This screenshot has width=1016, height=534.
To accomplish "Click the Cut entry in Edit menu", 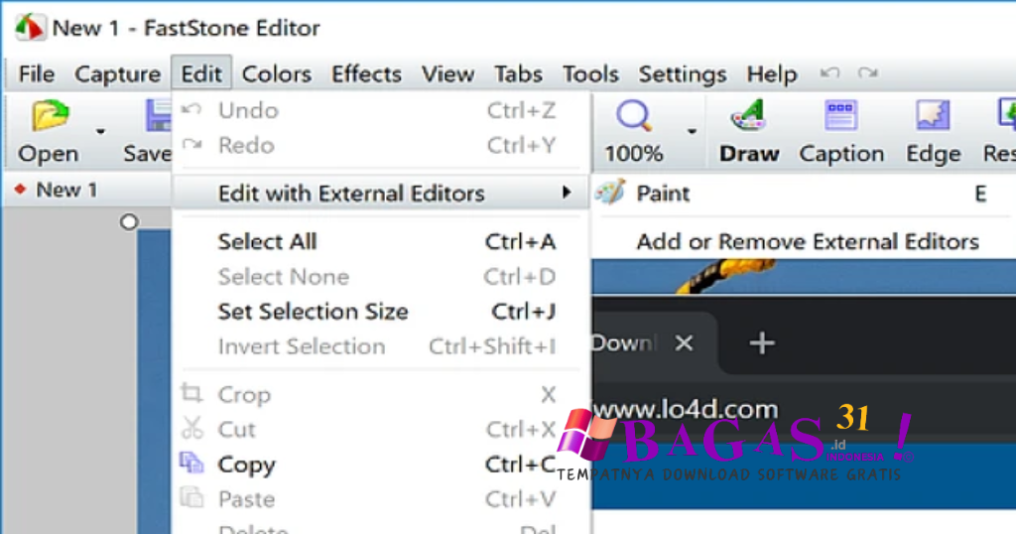I will 381,430.
